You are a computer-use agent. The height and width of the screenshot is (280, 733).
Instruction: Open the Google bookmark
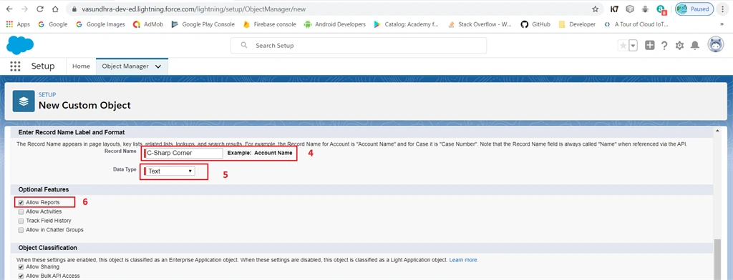[x=53, y=24]
